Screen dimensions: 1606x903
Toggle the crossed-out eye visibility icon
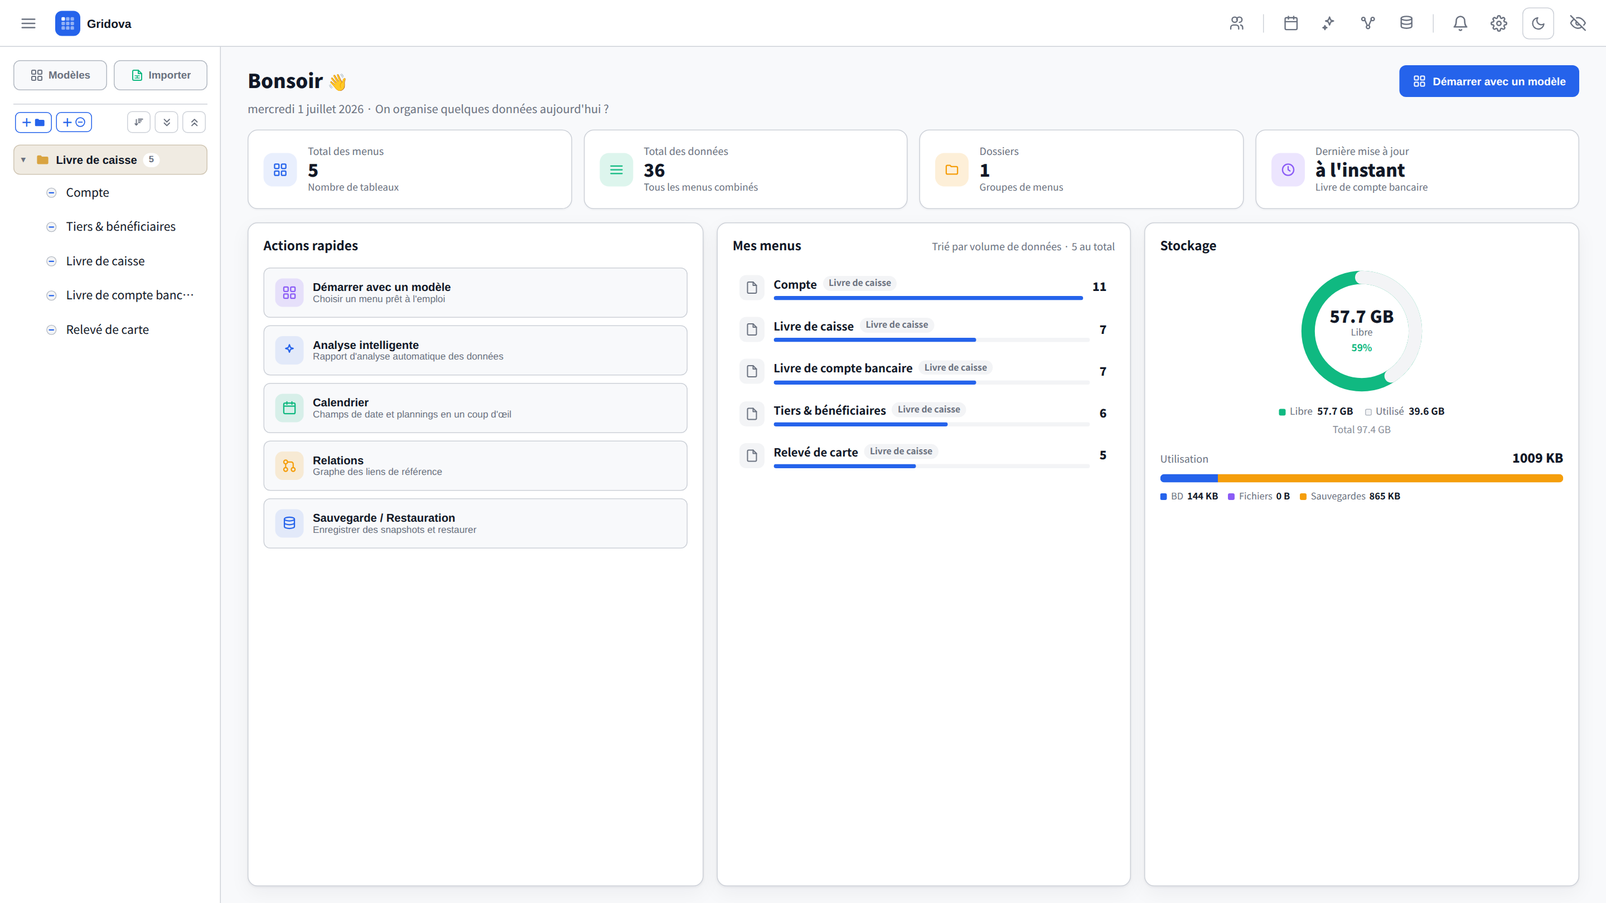[x=1578, y=23]
